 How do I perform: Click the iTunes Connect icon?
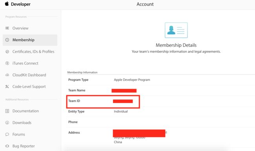coord(7,63)
